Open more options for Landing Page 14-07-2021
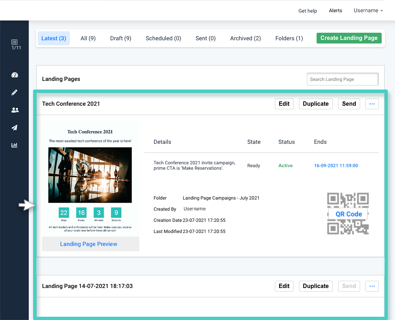The width and height of the screenshot is (395, 320). coord(372,286)
